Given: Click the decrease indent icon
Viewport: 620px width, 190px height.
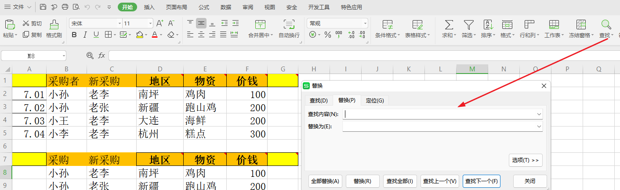Looking at the screenshot, I should click(224, 23).
